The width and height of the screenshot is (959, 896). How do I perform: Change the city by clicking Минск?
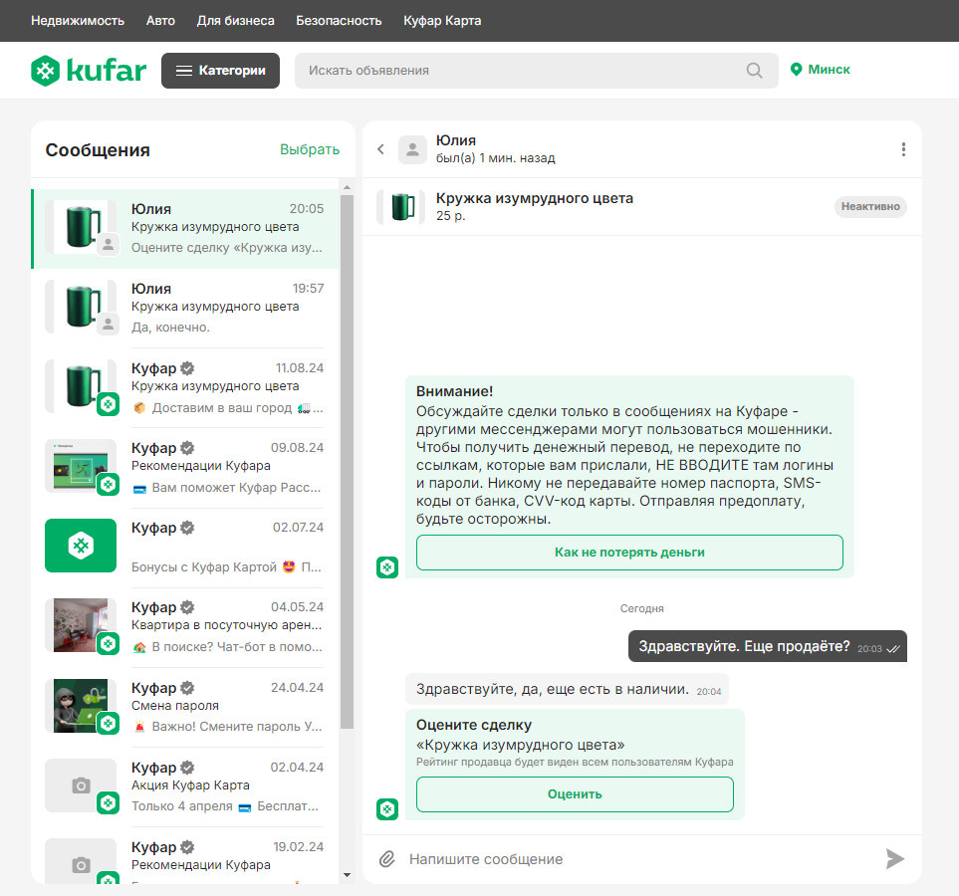coord(829,70)
